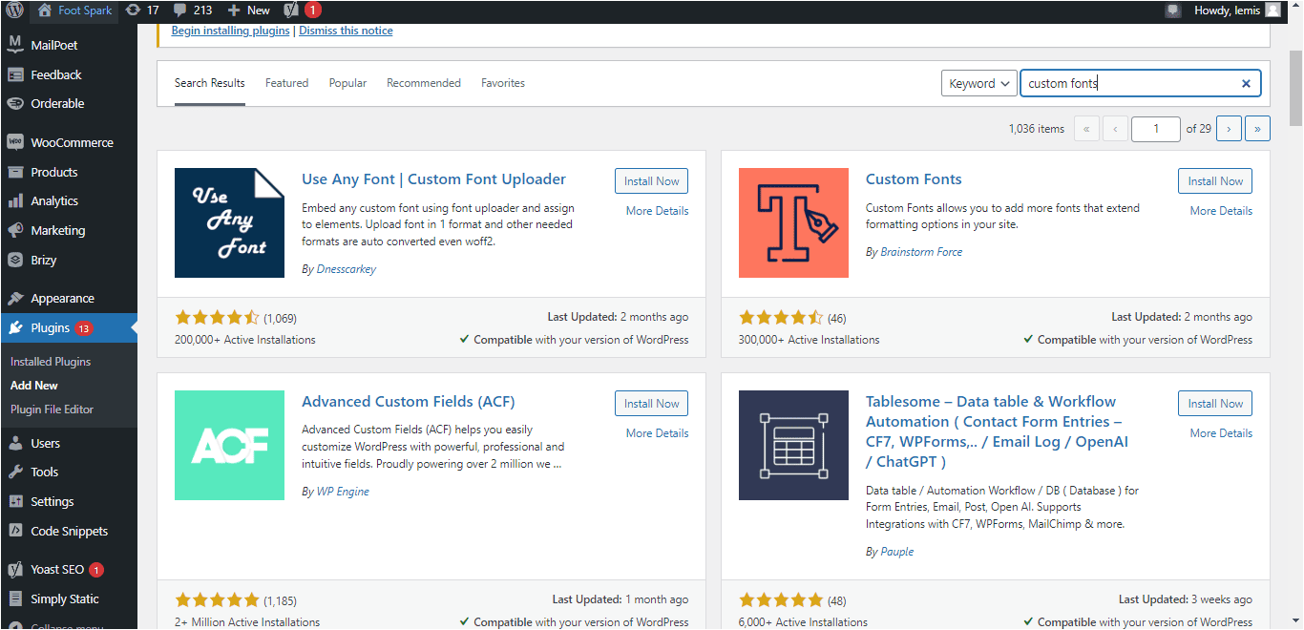Click Dismiss this notice link

346,31
